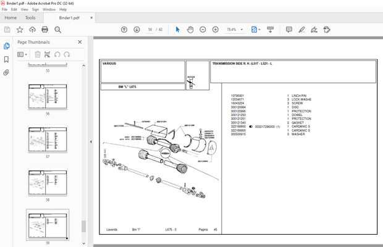Screen dimensions: 383x247
Task: Save the file with the floppy disk icon
Action: [x=7, y=30]
